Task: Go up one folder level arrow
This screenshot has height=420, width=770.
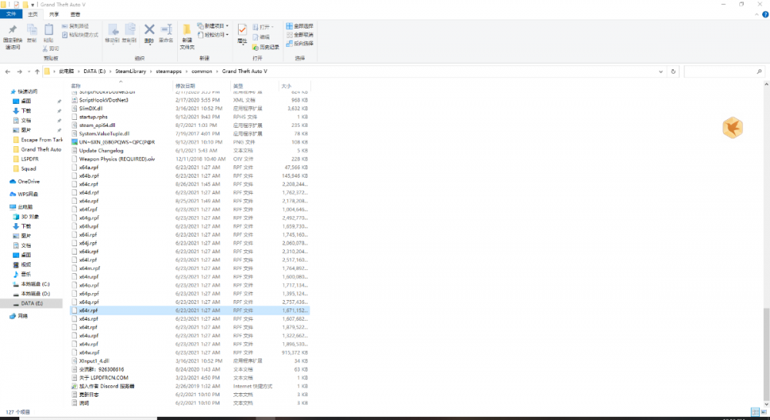Action: 37,72
